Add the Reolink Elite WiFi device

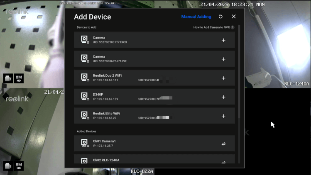click(223, 116)
